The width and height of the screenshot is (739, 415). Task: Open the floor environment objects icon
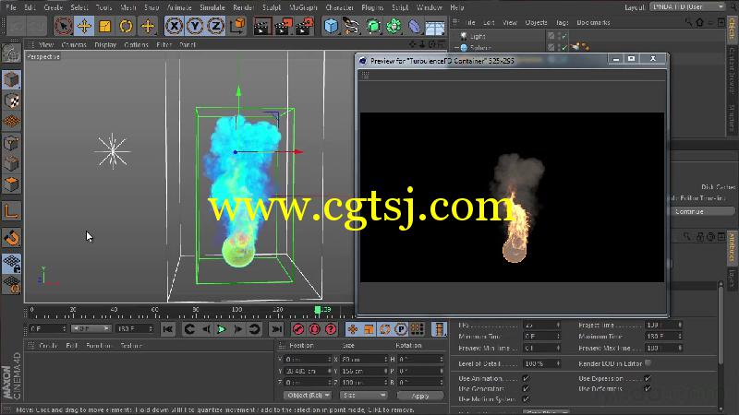pos(435,27)
